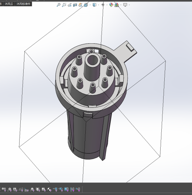Screen dimensions: 192x195
Task: Toggle the vertical bar routing filter icon
Action: pos(72,189)
